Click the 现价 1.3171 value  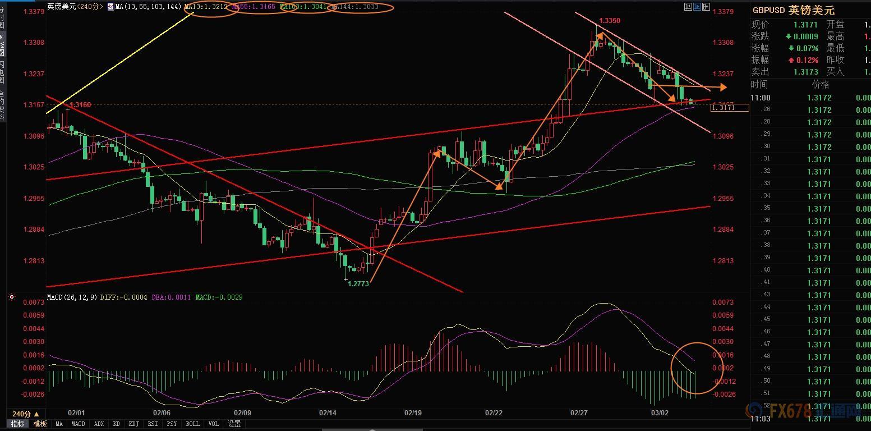pos(805,25)
